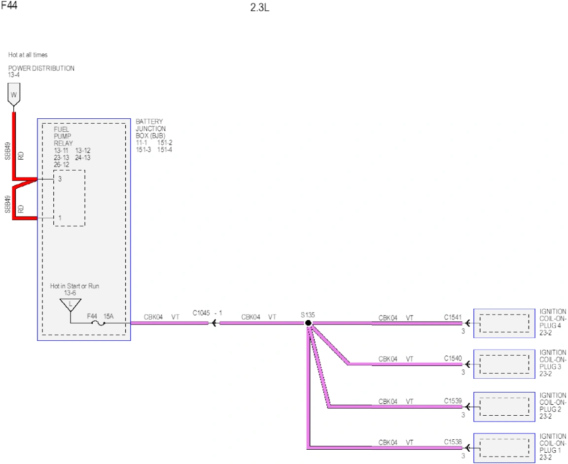Click the 'BATTERY JUNCTION BOX (BJB)' label
This screenshot has width=568, height=464.
151,129
